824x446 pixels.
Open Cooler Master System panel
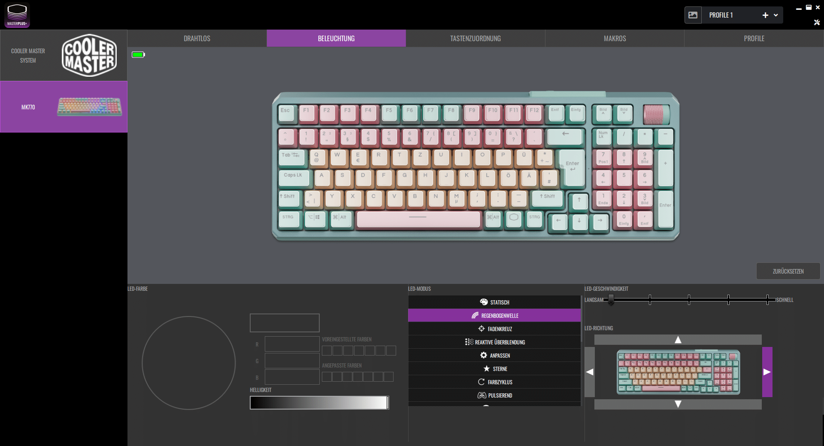pos(64,55)
